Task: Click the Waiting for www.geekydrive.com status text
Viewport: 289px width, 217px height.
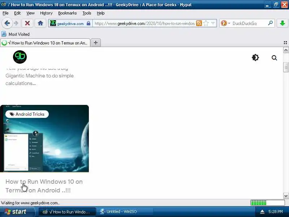Action: click(30, 203)
